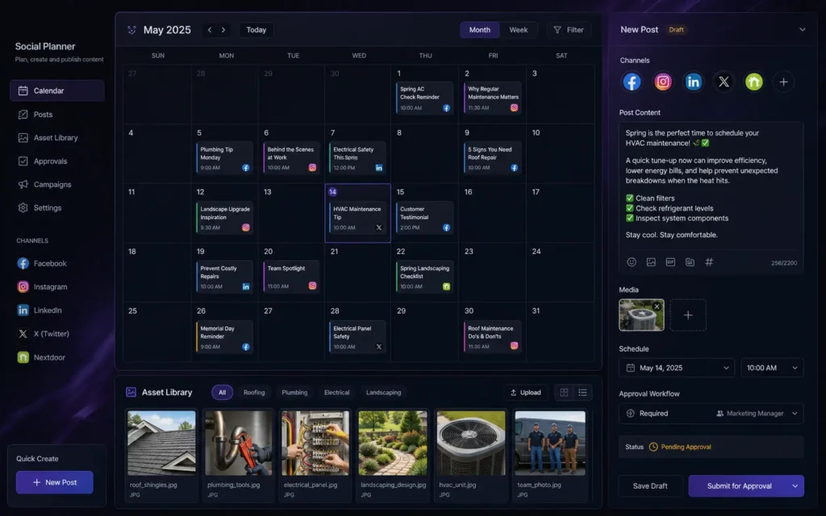Screen dimensions: 826x516
Task: Click Submit for Approval button
Action: point(739,486)
